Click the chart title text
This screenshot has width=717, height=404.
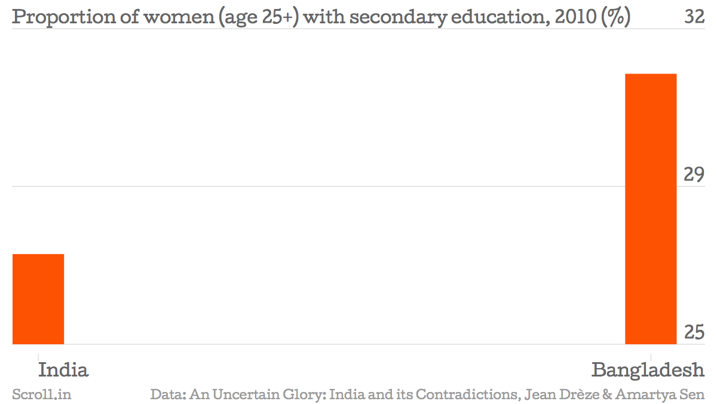[x=321, y=17]
